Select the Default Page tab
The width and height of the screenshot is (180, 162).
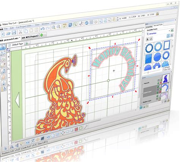16,44
